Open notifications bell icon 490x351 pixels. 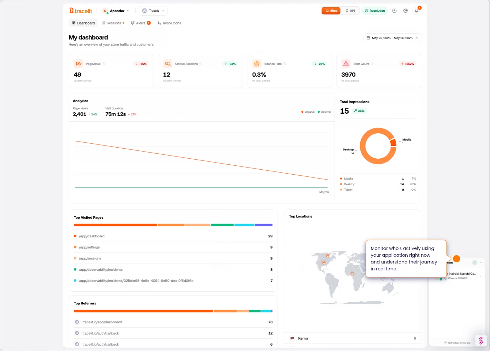coord(417,11)
